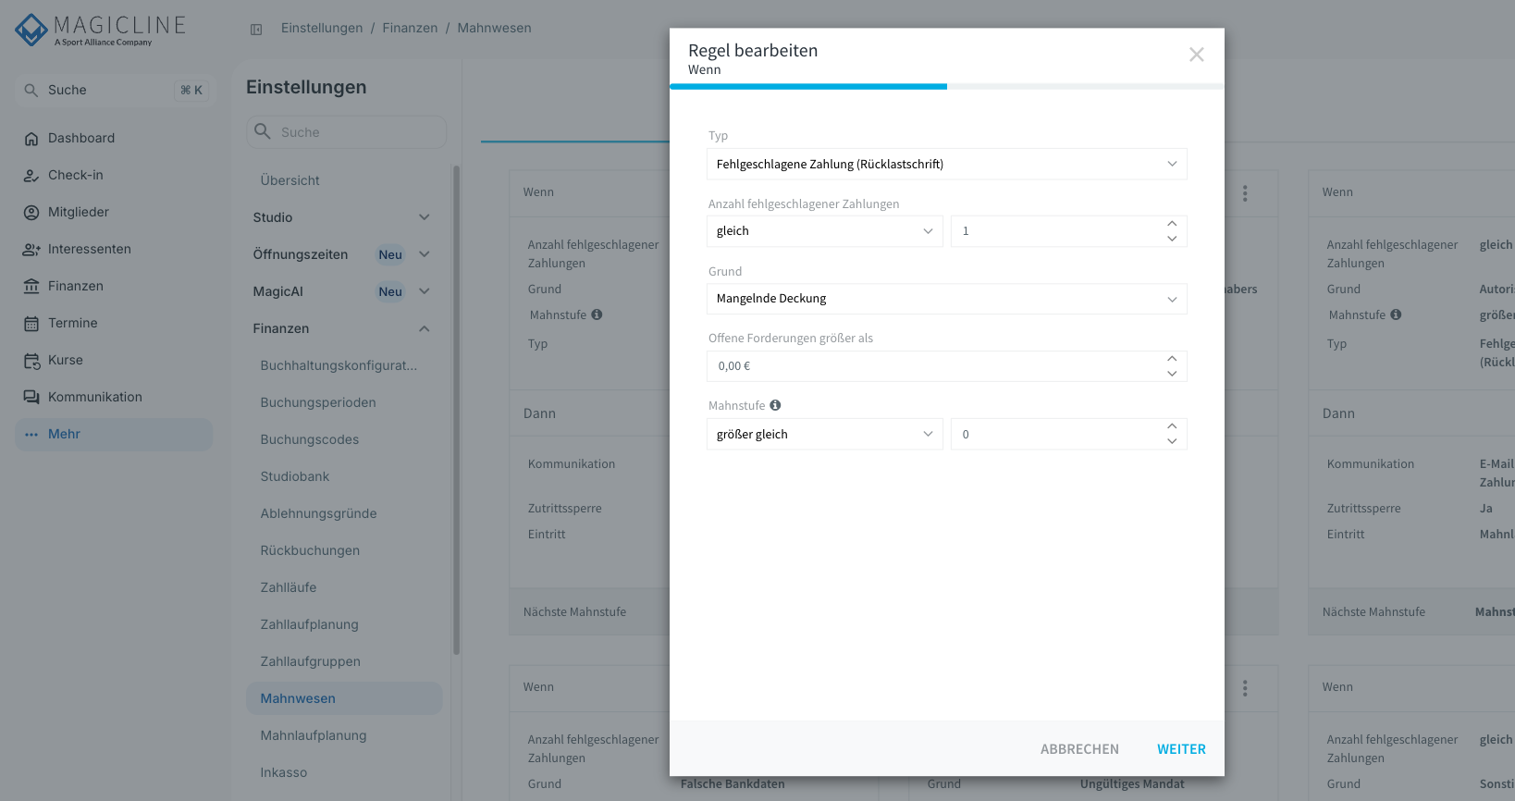
Task: Open the Zahlläufe settings item
Action: [289, 587]
